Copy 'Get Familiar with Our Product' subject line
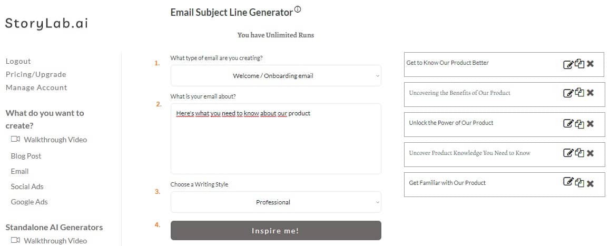 [579, 183]
